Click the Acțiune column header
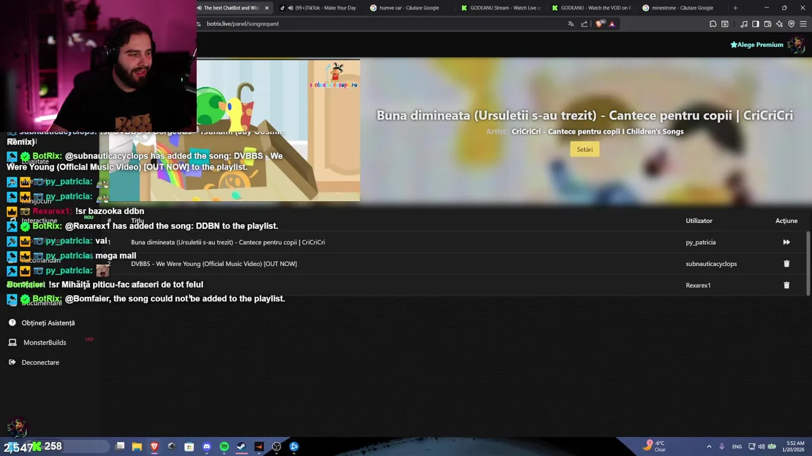This screenshot has height=456, width=812. click(x=786, y=220)
